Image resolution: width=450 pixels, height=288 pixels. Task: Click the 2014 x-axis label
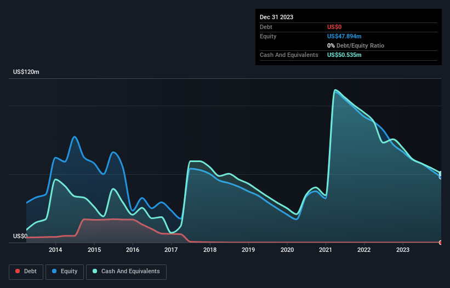pyautogui.click(x=55, y=250)
